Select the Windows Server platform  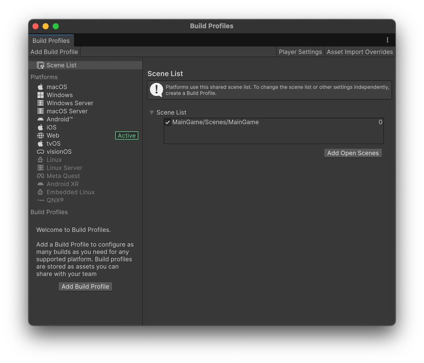point(86,103)
